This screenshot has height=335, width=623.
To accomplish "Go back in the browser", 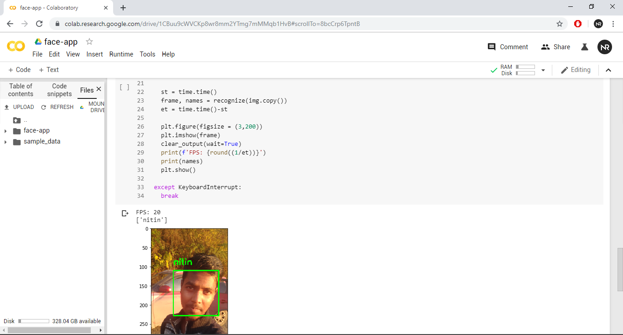I will (10, 24).
